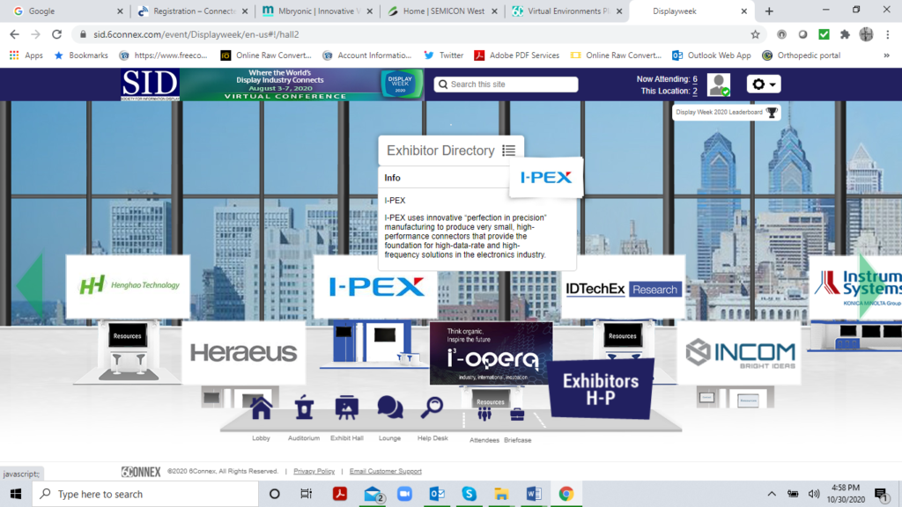This screenshot has width=902, height=507.
Task: Open the Help Desk magnifier icon
Action: click(x=432, y=408)
